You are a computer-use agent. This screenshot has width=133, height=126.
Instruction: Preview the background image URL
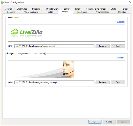tap(103, 82)
